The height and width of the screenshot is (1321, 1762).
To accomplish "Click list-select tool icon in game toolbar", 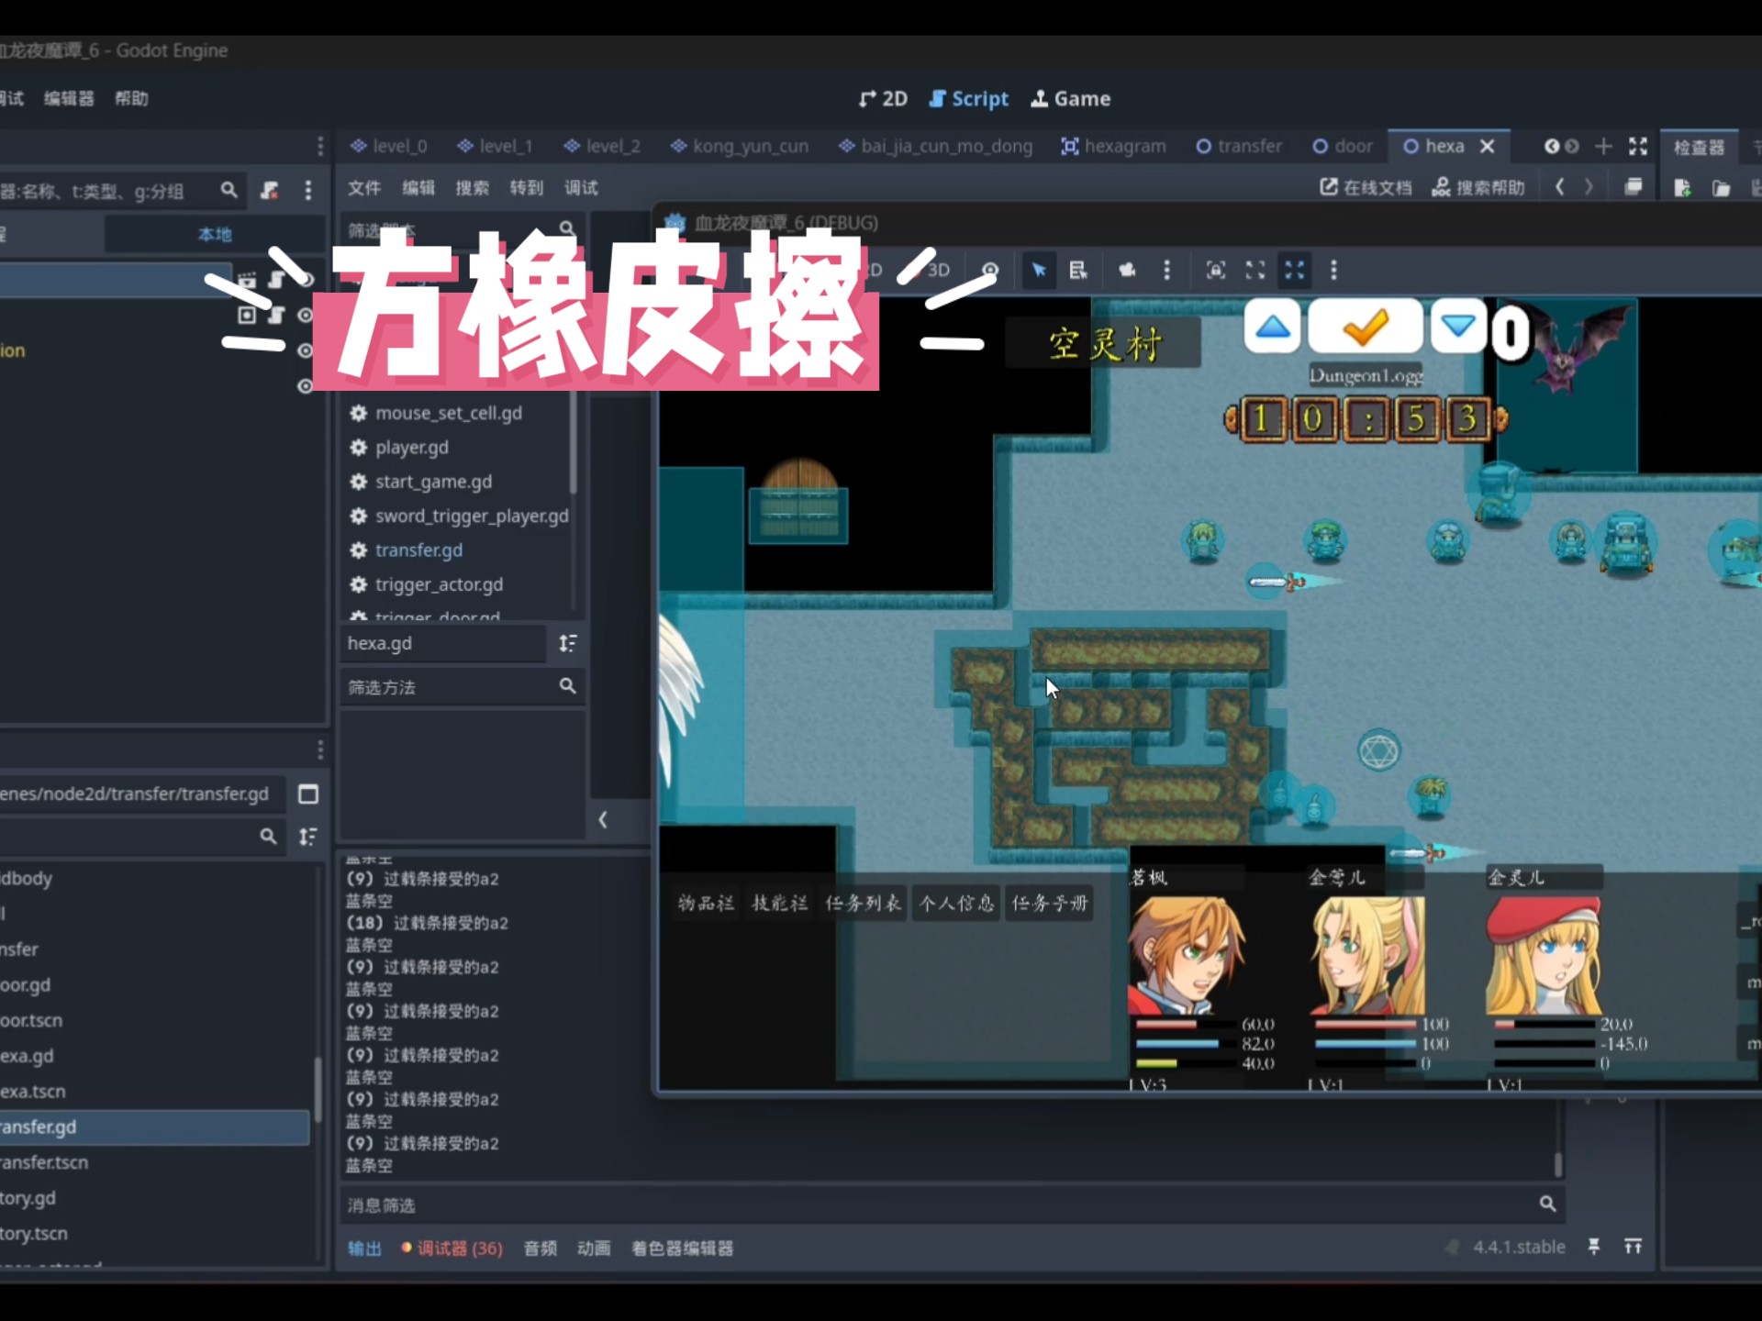I will tap(1078, 270).
